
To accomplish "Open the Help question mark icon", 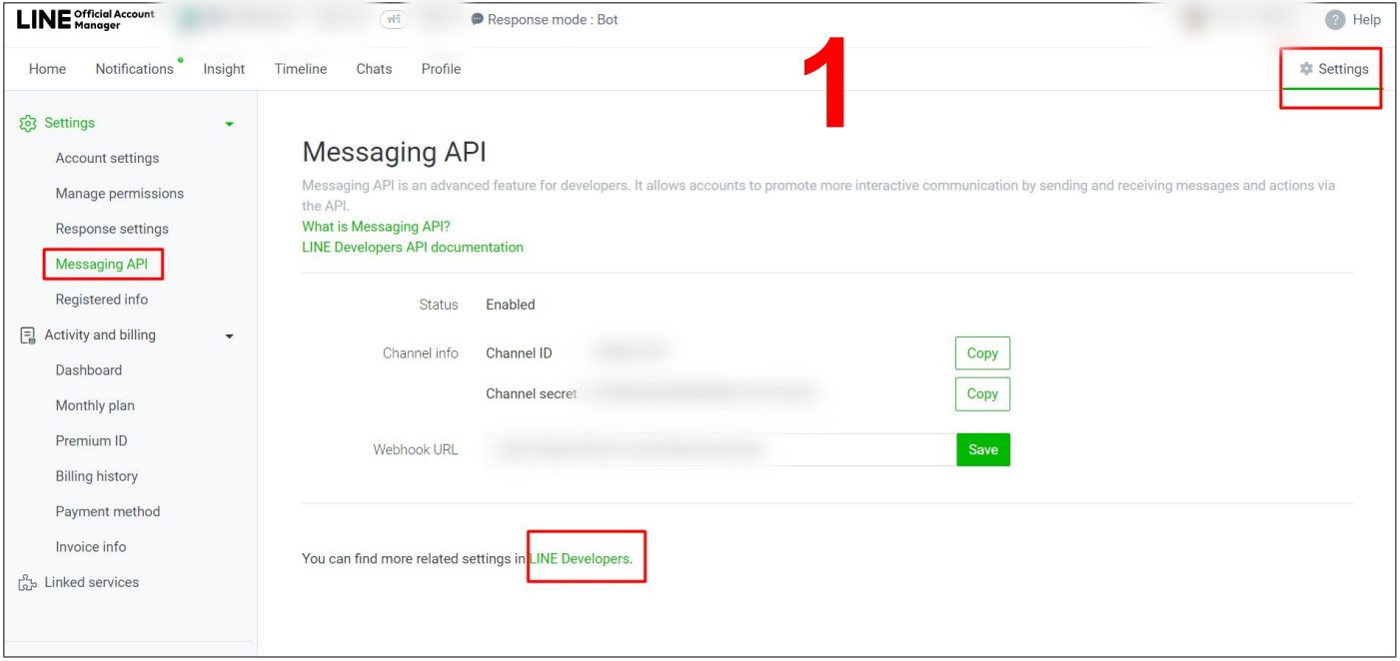I will (1335, 20).
